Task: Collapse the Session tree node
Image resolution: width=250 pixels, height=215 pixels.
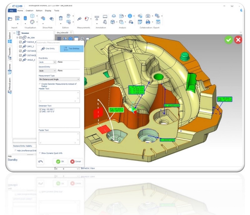Action: point(14,33)
